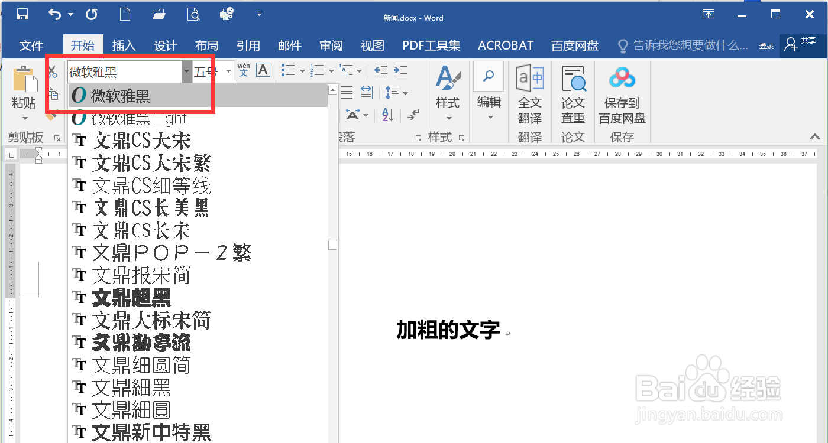Open numbering library dropdown arrow
Screen dimensions: 828x443
331,71
